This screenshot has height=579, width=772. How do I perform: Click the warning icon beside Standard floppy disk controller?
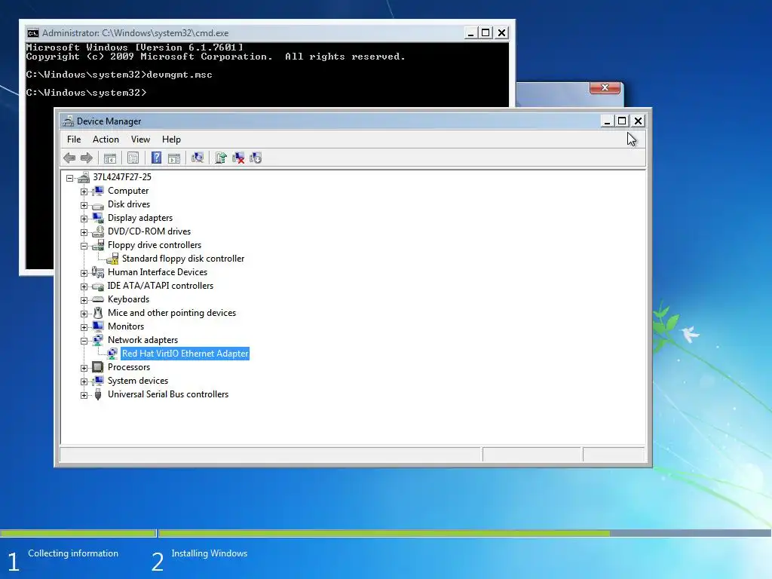point(112,259)
